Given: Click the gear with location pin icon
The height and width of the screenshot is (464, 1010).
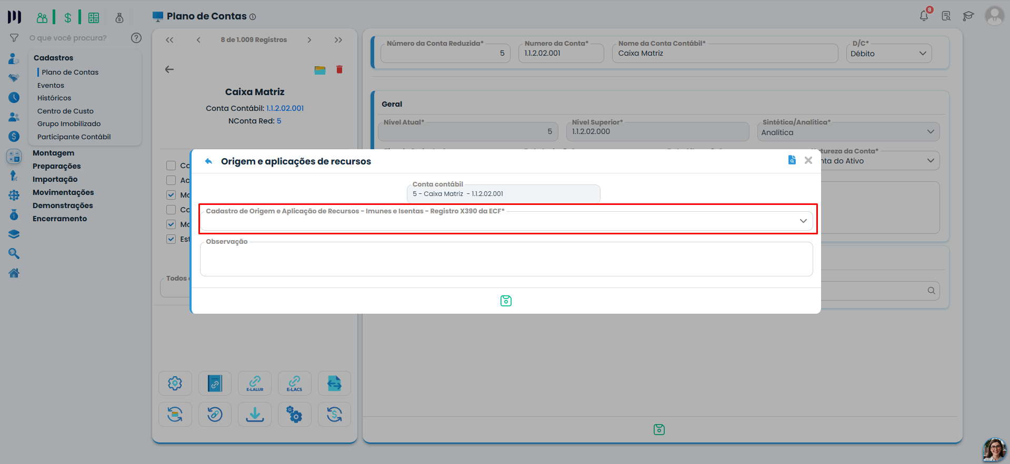Looking at the screenshot, I should tap(175, 383).
